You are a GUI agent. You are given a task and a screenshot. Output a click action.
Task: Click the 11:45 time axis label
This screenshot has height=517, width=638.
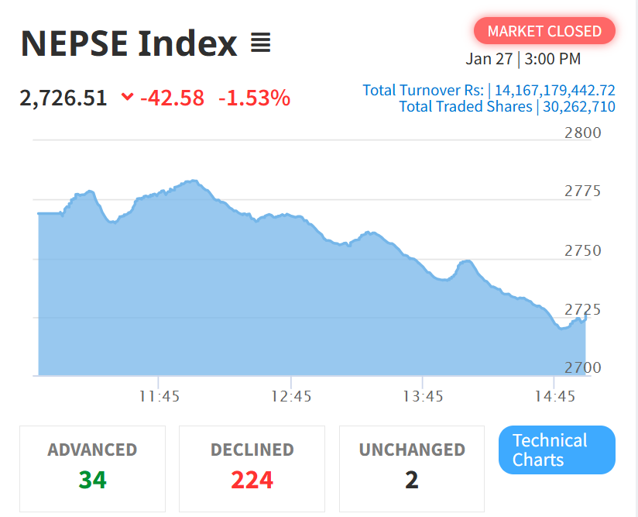[159, 397]
